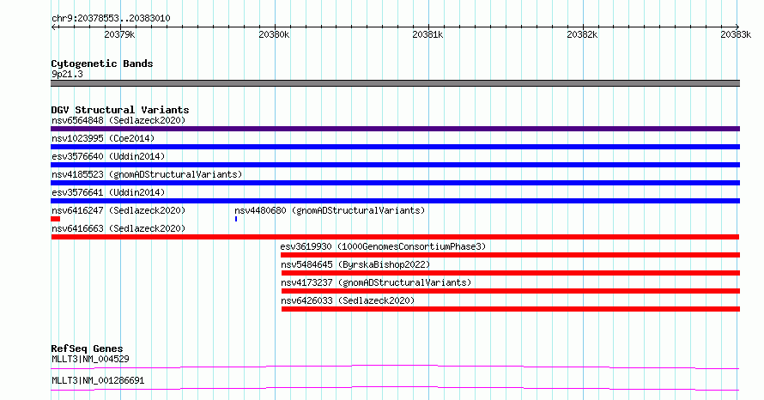Click the 20381k ruler tick label

[427, 34]
